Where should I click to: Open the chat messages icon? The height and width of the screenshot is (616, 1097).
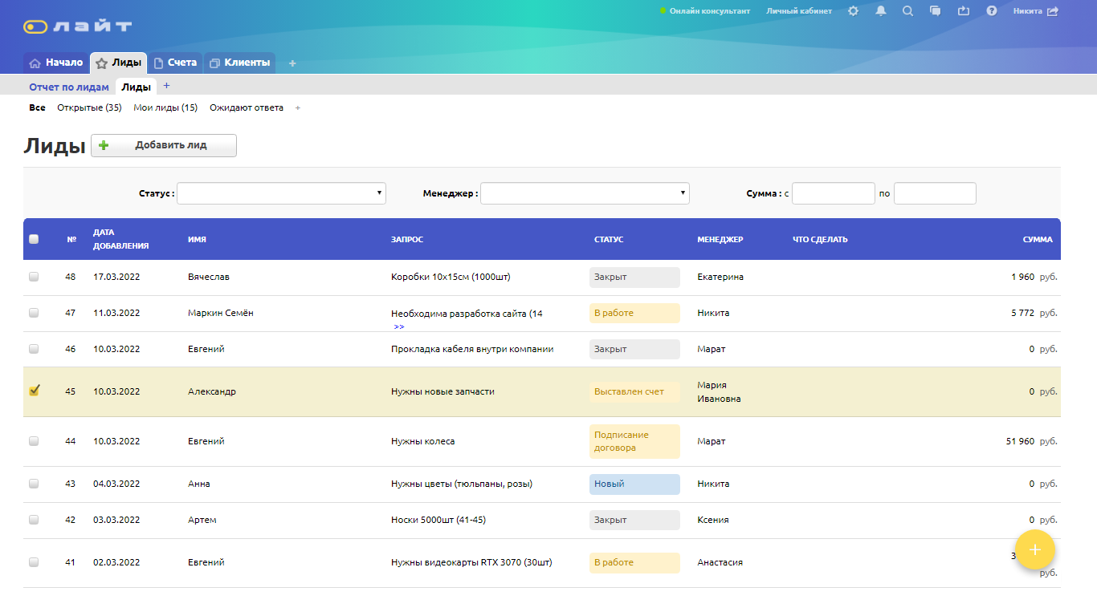point(935,11)
